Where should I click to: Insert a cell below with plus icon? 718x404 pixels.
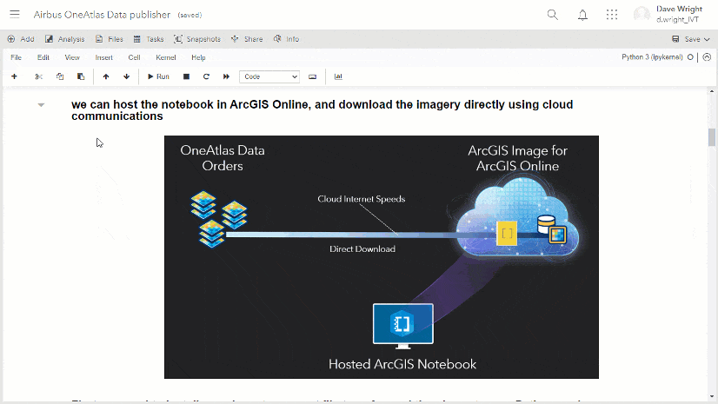point(14,76)
